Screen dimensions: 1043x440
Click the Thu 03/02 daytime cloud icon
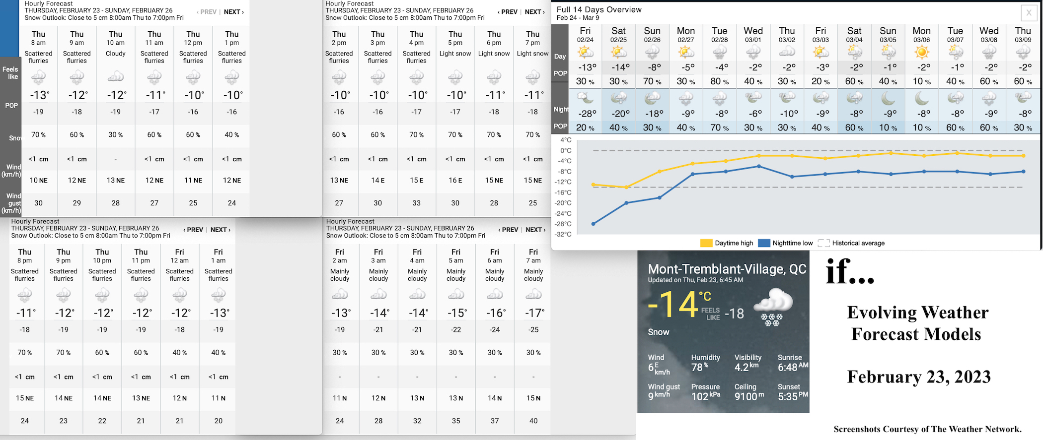click(x=787, y=52)
